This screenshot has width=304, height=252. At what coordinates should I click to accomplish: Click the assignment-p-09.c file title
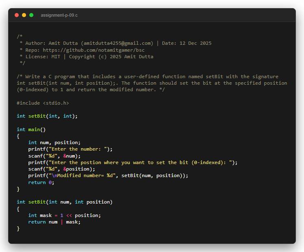[x=59, y=15]
